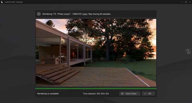Screen dimensions: 192x103
Task: Click the camera icon in render header
Action: click(39, 14)
